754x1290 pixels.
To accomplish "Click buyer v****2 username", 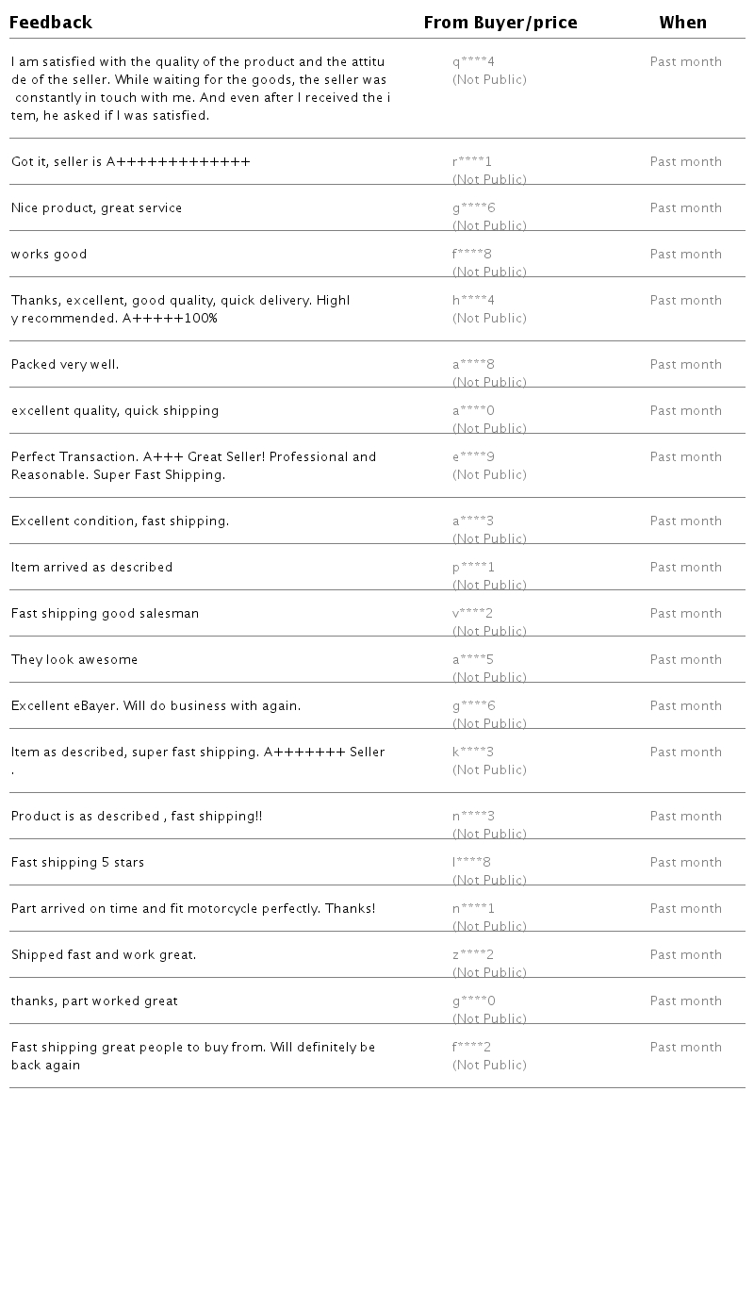I will tap(472, 614).
